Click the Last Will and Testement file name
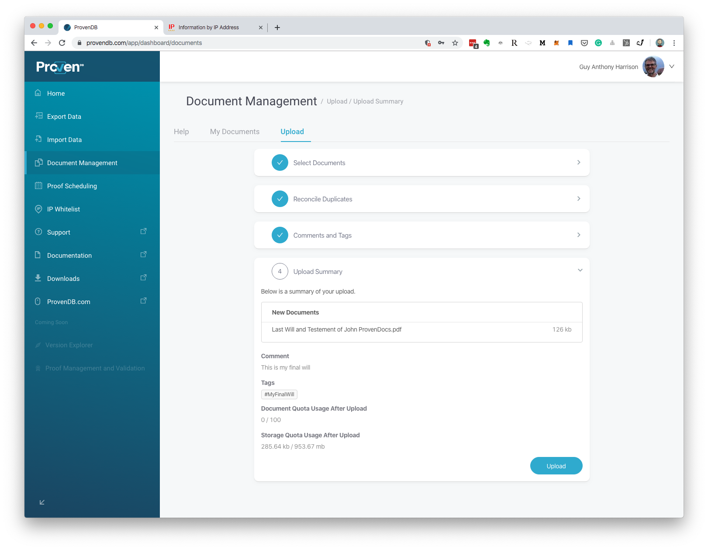 337,329
